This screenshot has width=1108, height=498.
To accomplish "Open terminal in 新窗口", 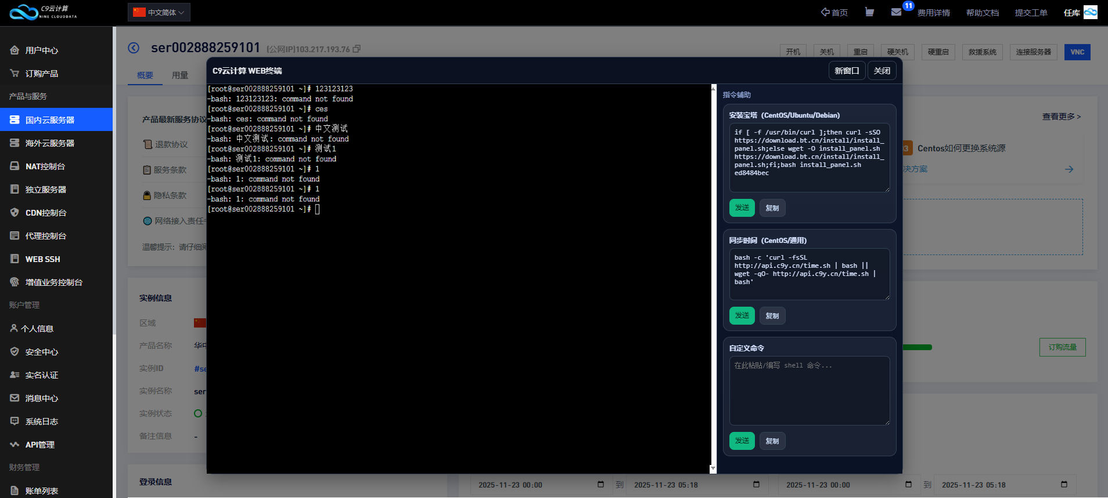I will coord(847,71).
